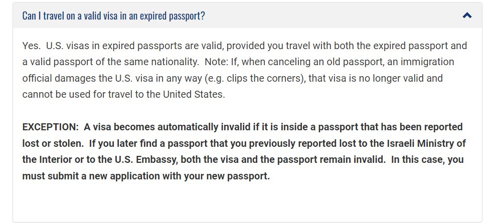Image resolution: width=499 pixels, height=223 pixels.
Task: Click the question 'Can I travel on a valid visa in an expired passport?'
Action: 113,16
